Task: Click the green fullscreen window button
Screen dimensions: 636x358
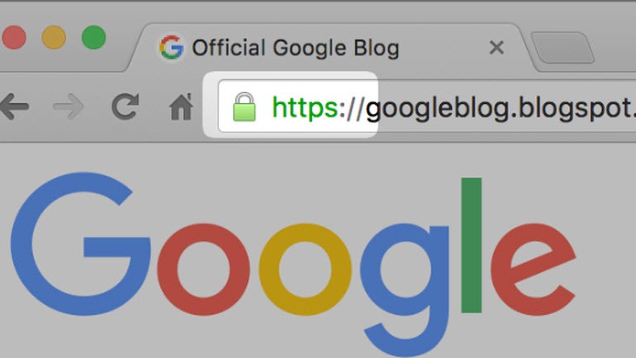Action: tap(93, 37)
